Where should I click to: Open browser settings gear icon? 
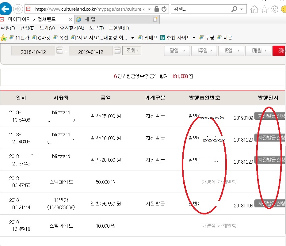coord(275,9)
